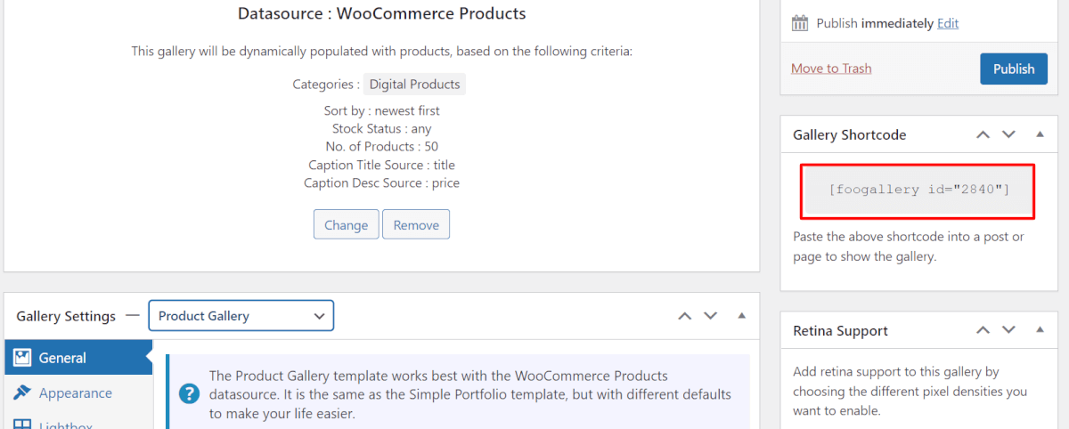Collapse the Gallery Shortcode panel

pyautogui.click(x=1040, y=135)
